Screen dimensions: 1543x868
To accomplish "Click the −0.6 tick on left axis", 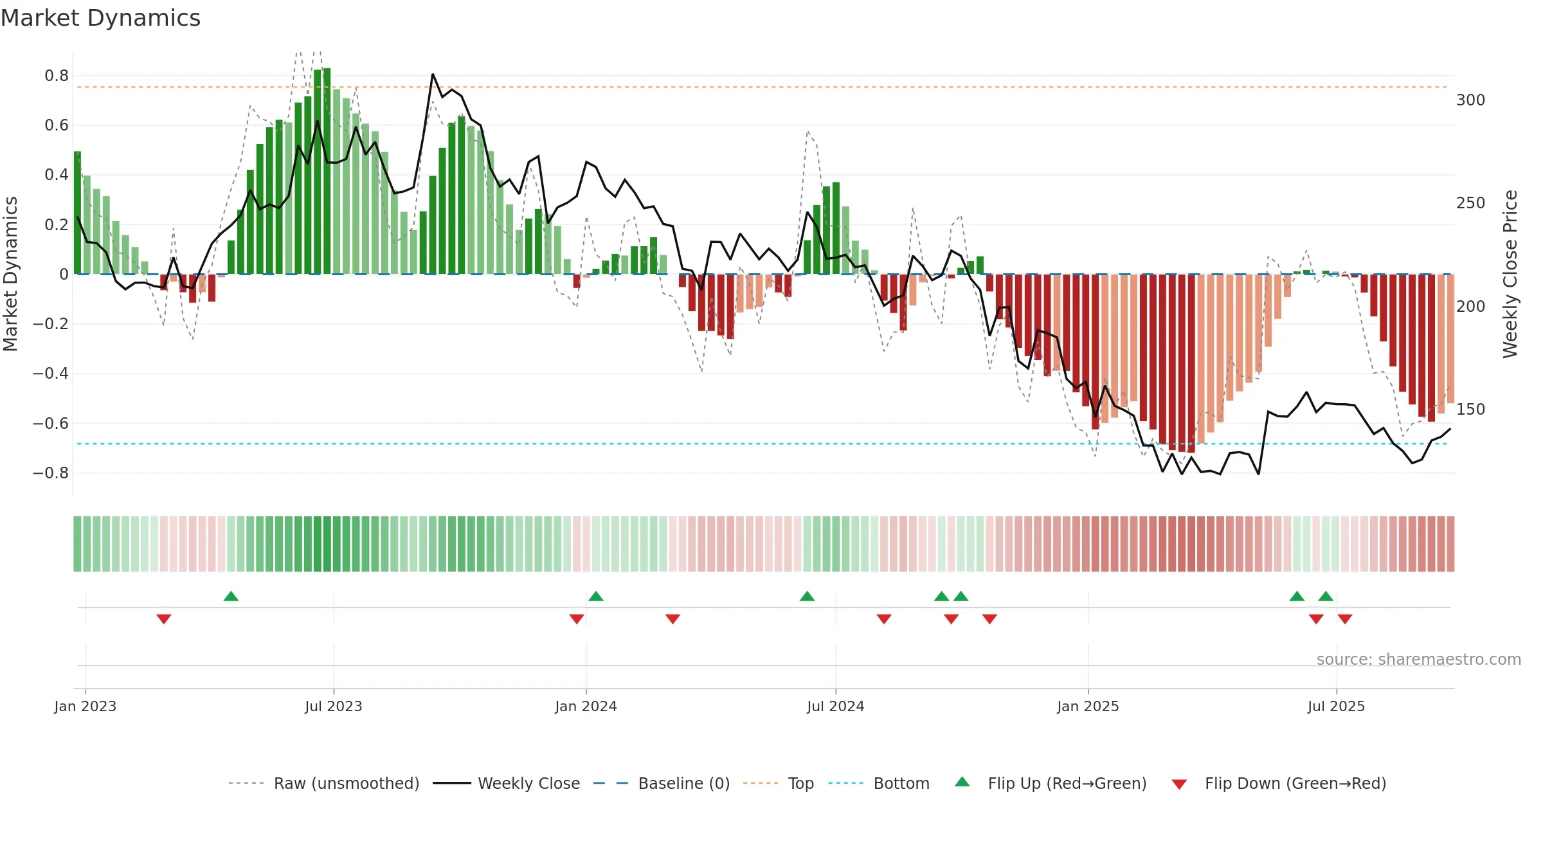I will (x=51, y=423).
